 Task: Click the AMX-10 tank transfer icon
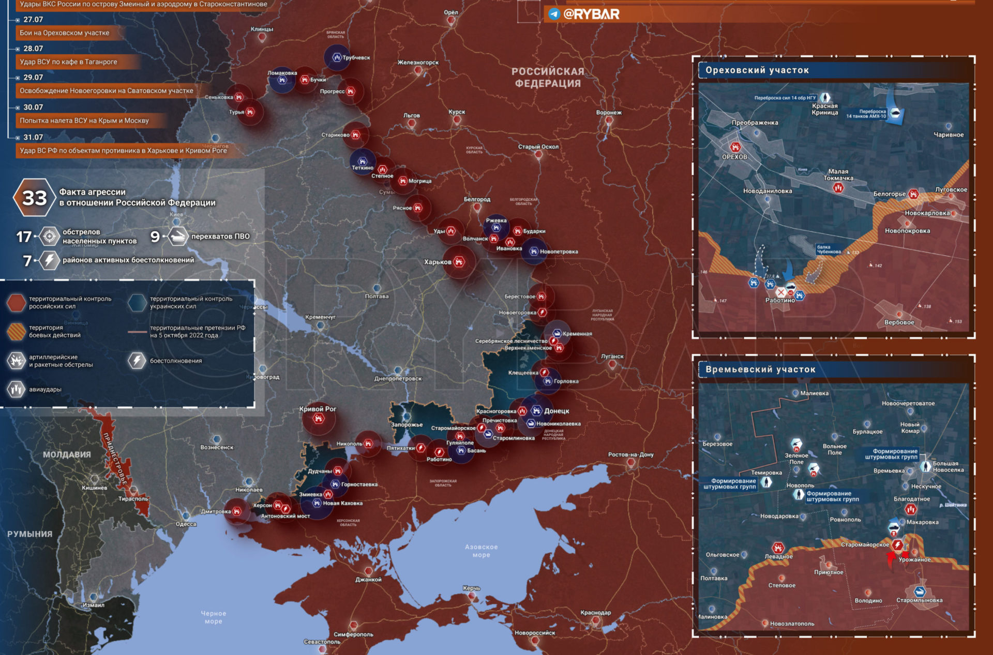(x=895, y=113)
